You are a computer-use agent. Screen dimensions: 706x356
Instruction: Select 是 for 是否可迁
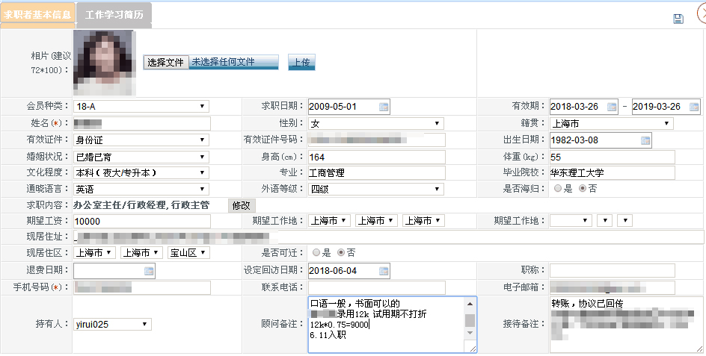click(316, 252)
